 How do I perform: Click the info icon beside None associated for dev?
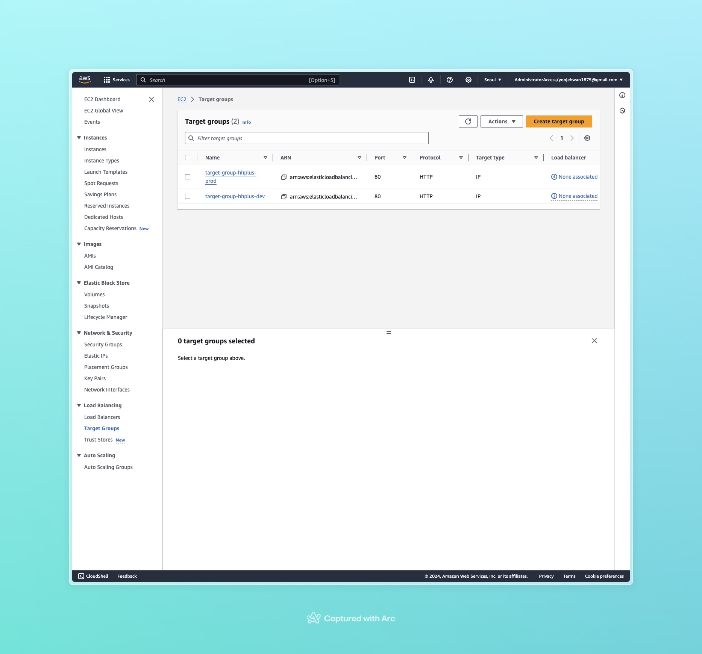pos(554,196)
